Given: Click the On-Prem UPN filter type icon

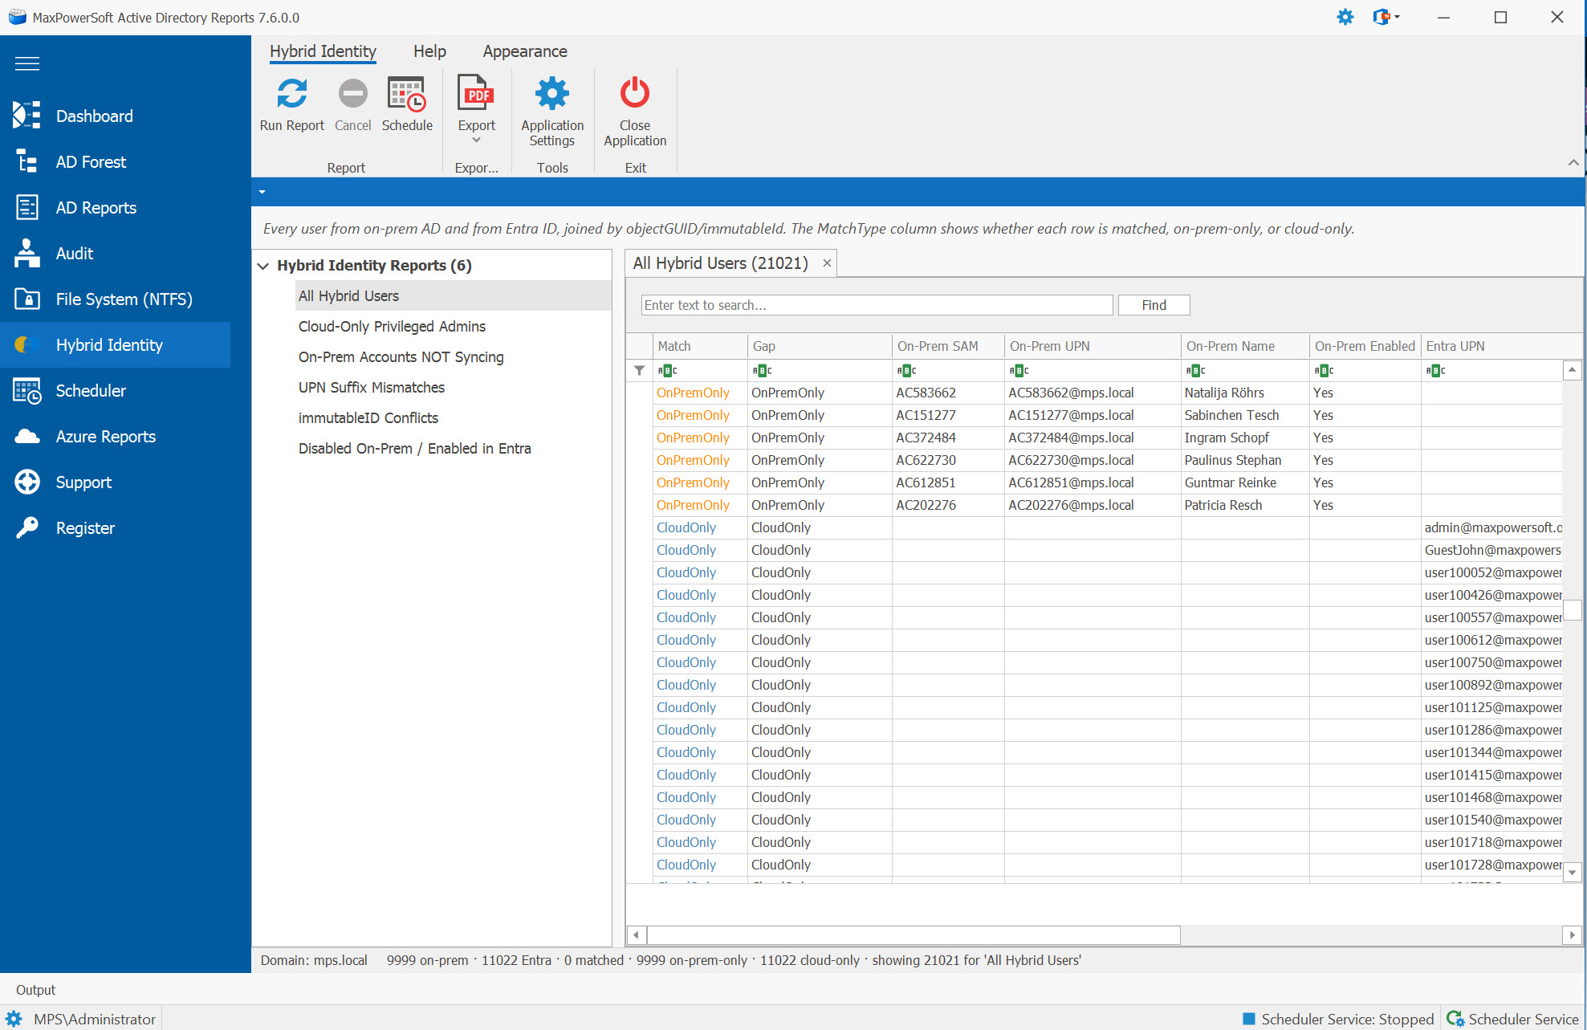Looking at the screenshot, I should 1019,371.
